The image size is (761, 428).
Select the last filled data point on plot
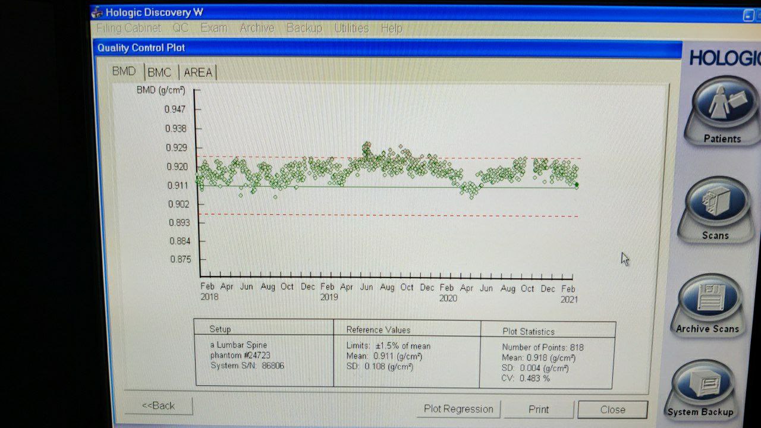click(577, 185)
